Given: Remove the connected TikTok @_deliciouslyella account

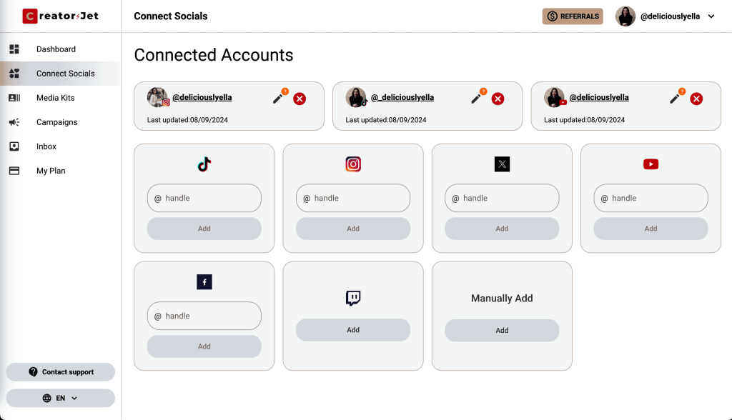Looking at the screenshot, I should [x=498, y=99].
